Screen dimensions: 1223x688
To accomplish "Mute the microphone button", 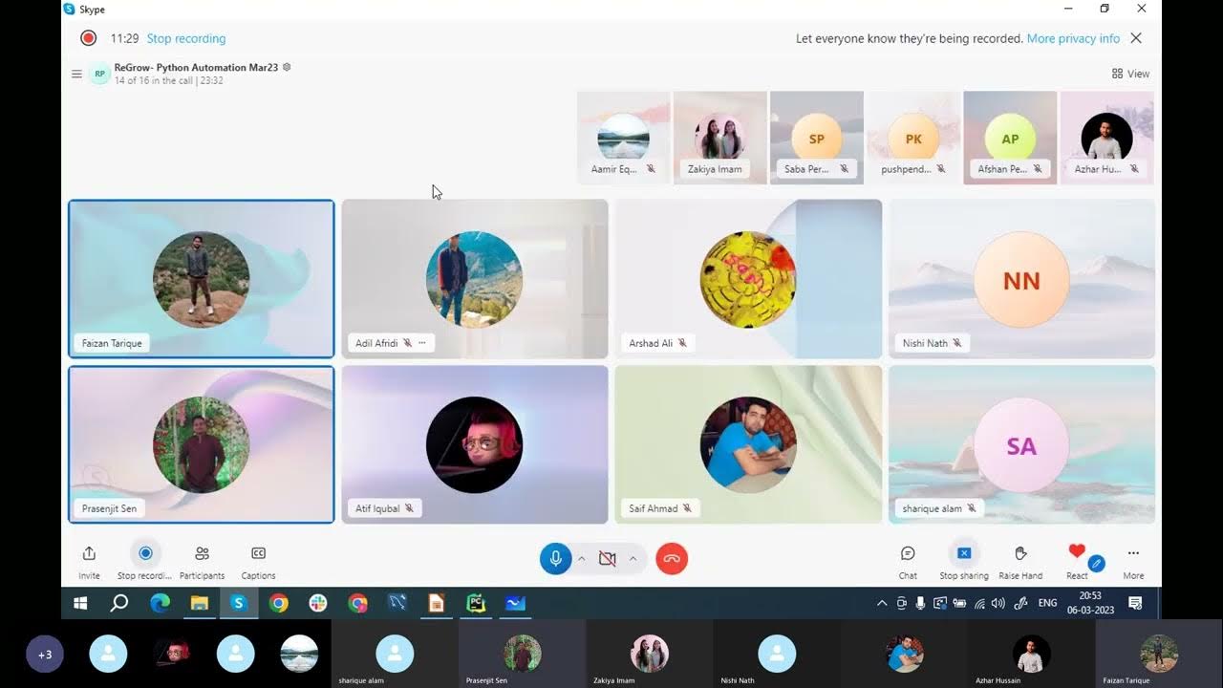I will [556, 559].
